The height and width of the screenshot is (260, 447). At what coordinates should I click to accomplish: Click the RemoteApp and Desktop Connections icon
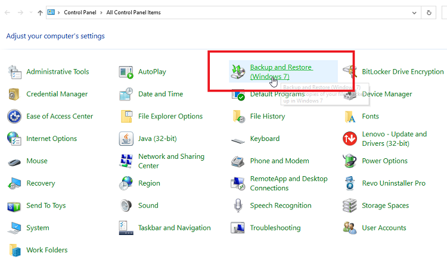click(x=238, y=183)
